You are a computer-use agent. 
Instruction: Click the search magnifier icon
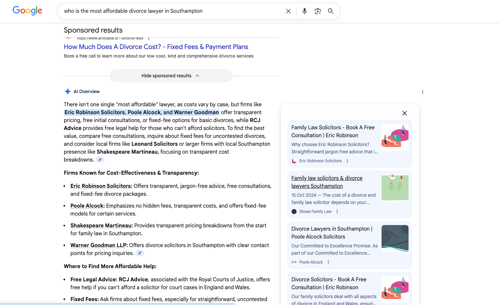[x=331, y=11]
